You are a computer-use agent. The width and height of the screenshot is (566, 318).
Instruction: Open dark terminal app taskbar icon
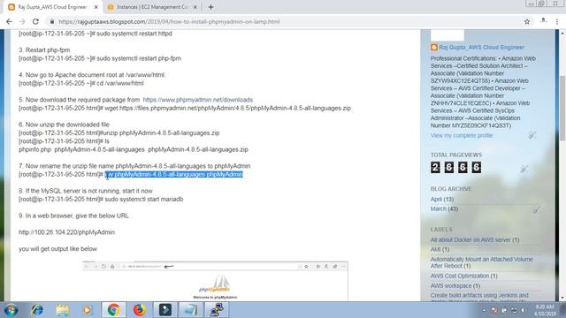(x=165, y=310)
